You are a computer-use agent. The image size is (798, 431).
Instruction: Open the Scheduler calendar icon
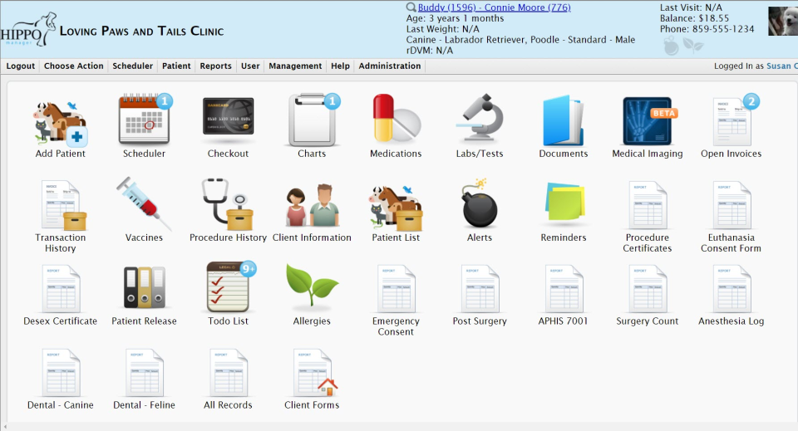click(x=144, y=120)
